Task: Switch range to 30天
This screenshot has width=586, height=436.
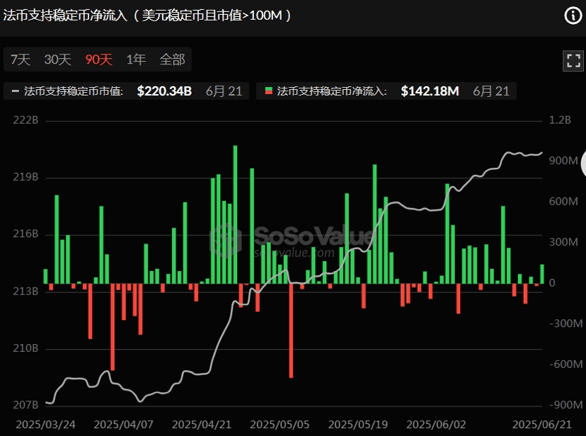Action: [x=57, y=59]
